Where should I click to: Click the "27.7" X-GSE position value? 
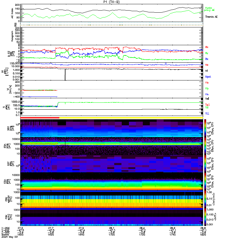(51, 228)
